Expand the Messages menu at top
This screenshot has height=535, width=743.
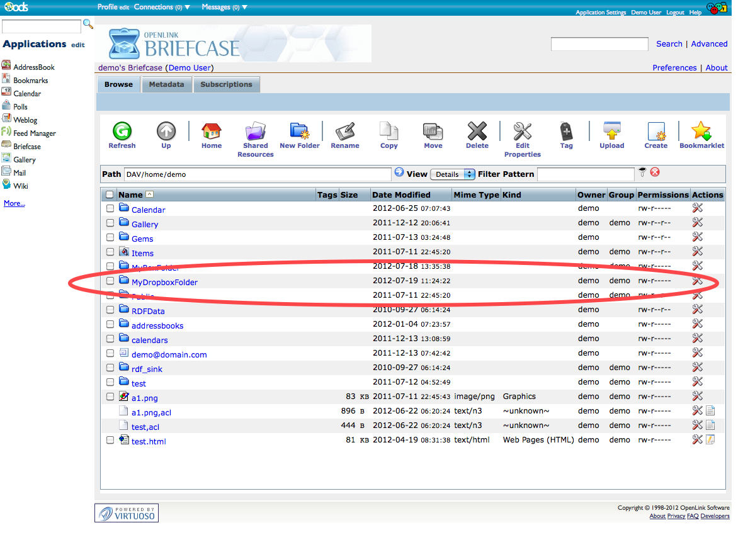click(224, 7)
